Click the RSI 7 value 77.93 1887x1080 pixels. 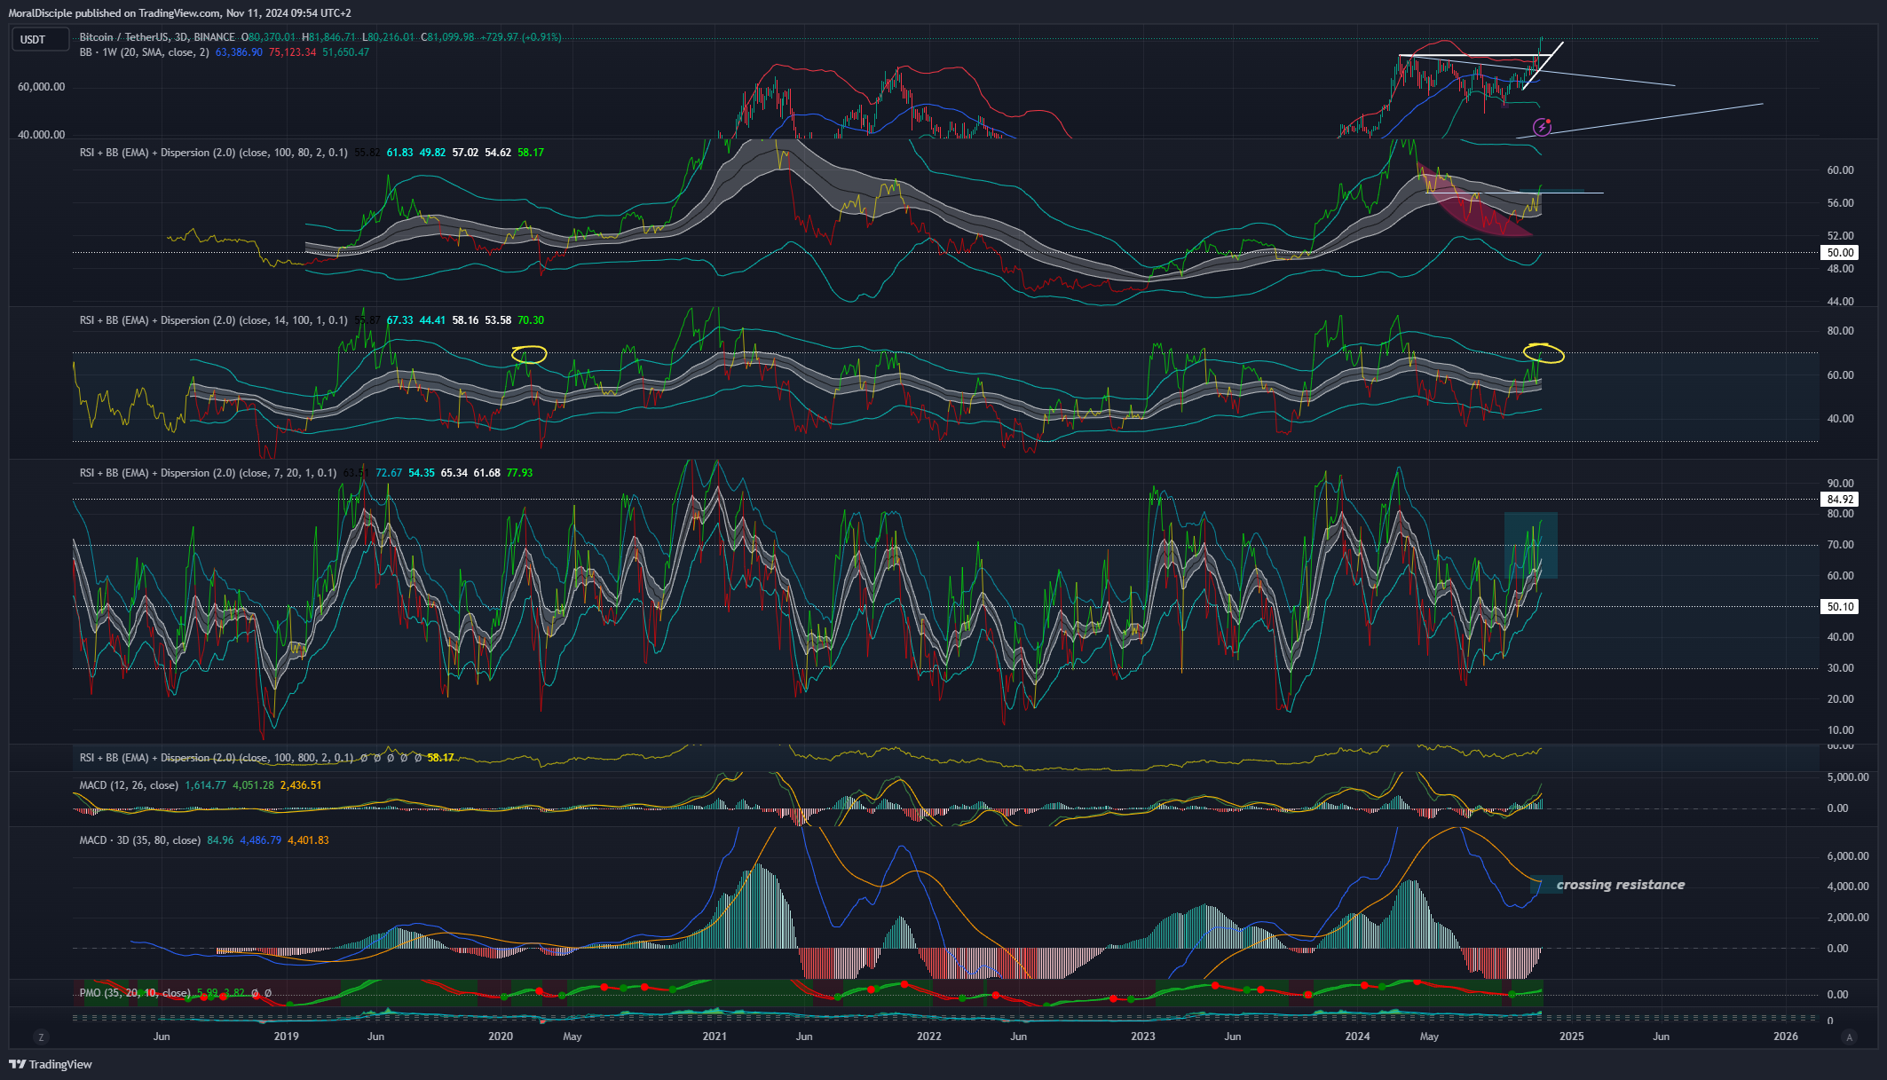519,473
